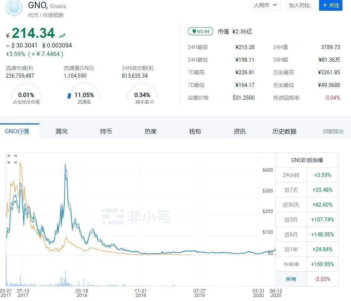The height and width of the screenshot is (301, 351).
Task: Click the 众筹价格 $31.2500 value
Action: 244,98
